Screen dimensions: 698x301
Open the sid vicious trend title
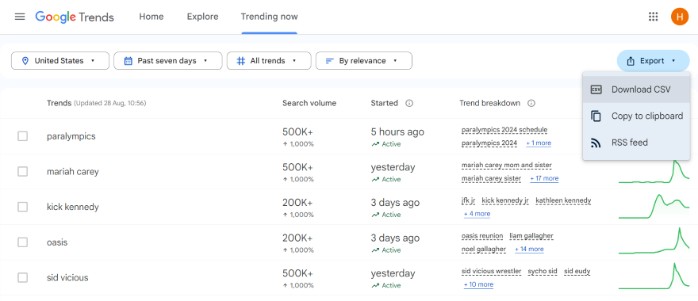click(x=67, y=277)
